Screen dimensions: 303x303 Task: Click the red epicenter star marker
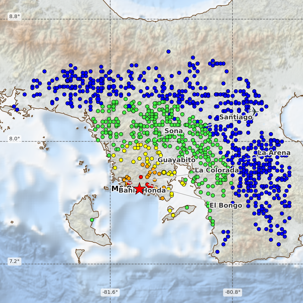click(x=139, y=189)
